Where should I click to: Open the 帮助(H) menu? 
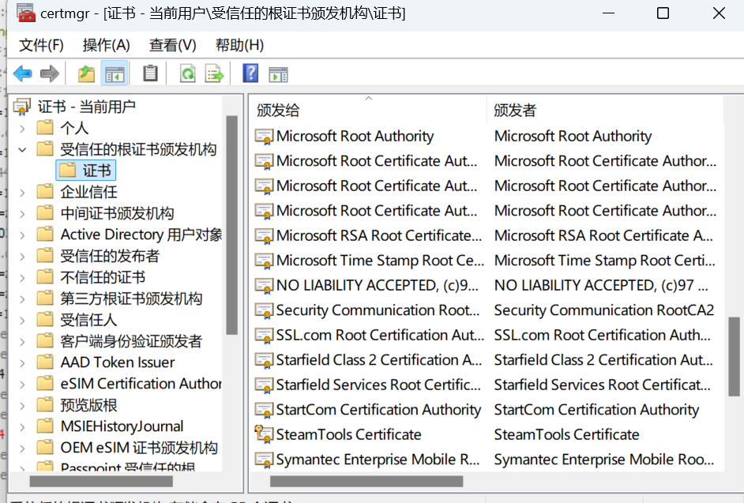tap(239, 45)
